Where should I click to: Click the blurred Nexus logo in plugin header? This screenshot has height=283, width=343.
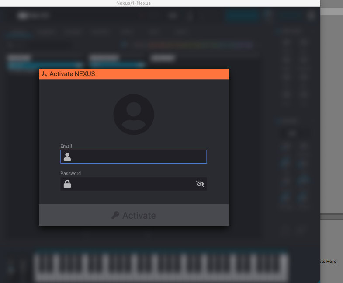click(34, 15)
